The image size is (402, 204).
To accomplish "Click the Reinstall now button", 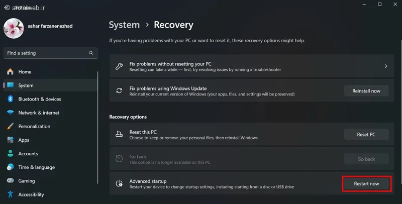I will tap(366, 91).
